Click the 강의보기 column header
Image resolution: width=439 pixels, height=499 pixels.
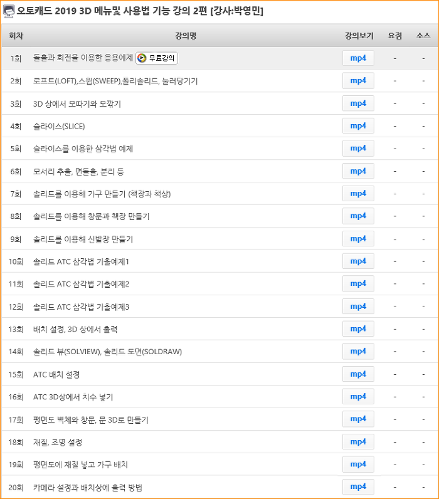359,36
